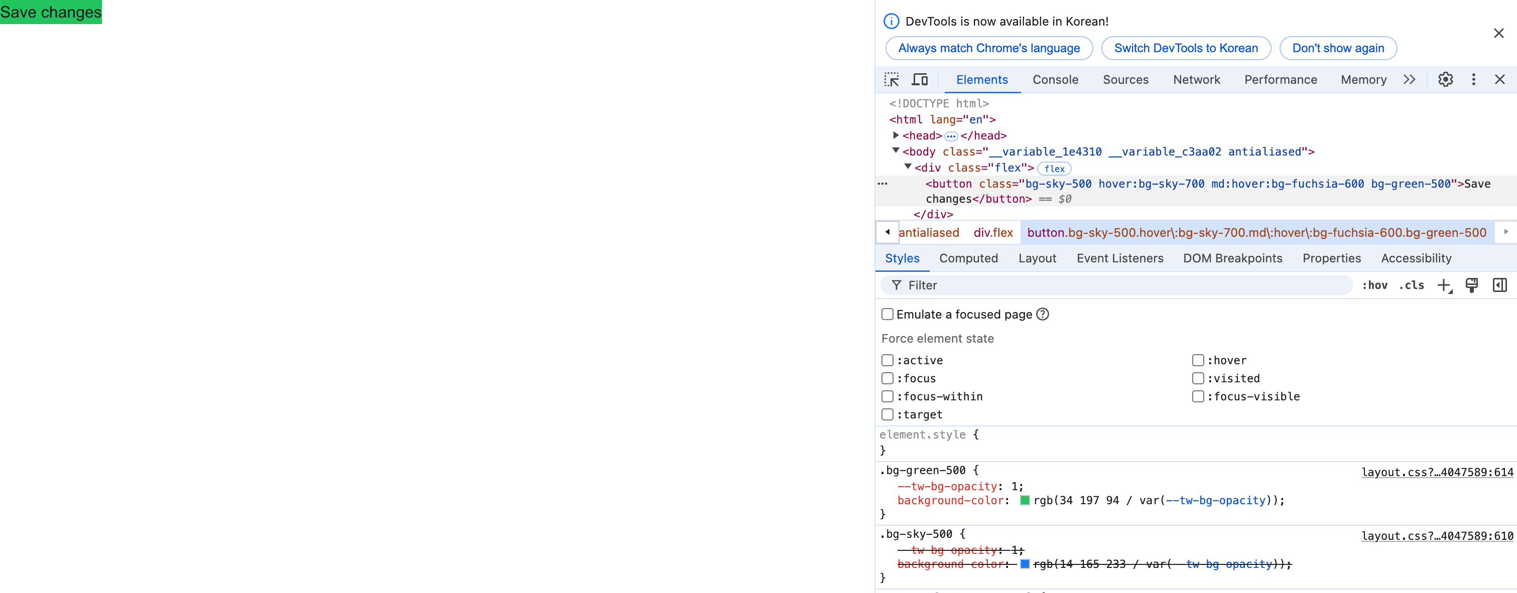Screen dimensions: 1517x593
Task: Open the layout.css:614 source link
Action: (x=1437, y=472)
